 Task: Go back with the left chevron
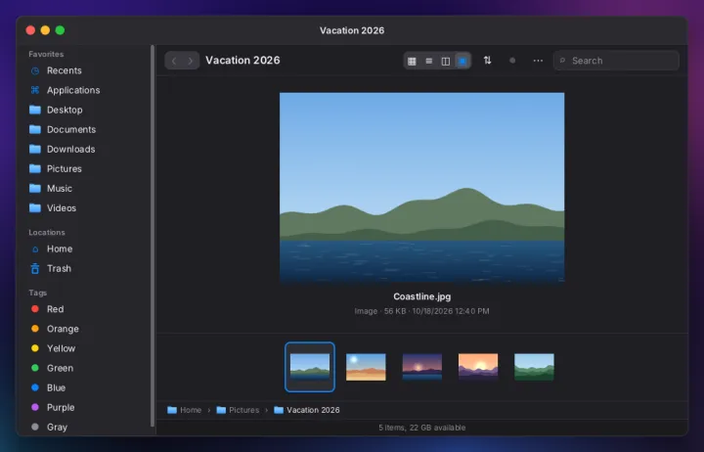pos(174,61)
